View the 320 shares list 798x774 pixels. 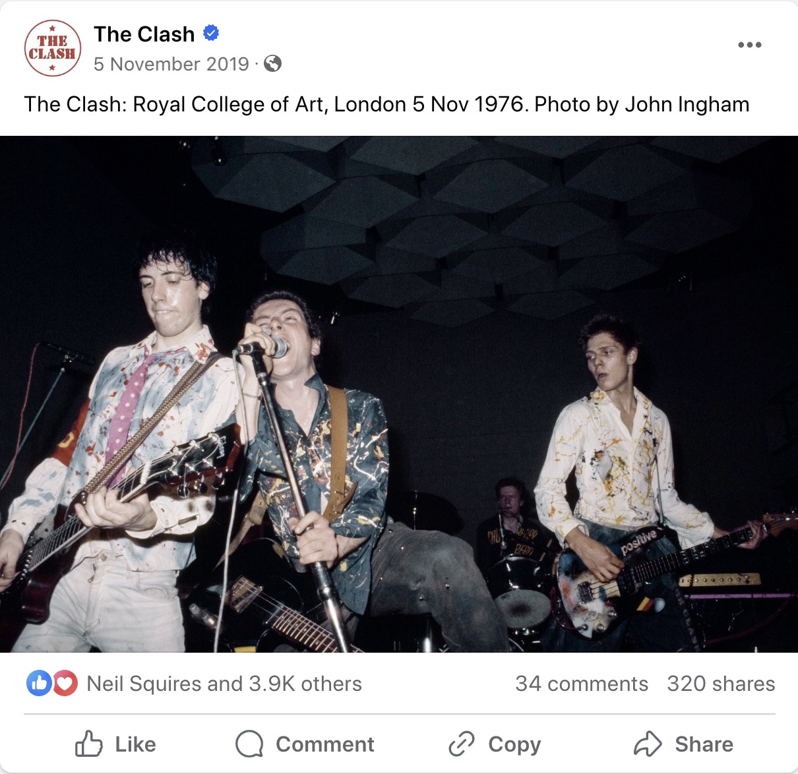[721, 684]
